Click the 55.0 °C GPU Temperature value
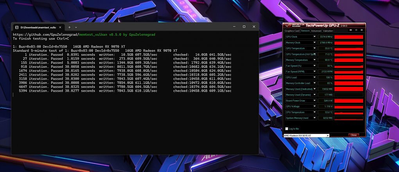This screenshot has height=172, width=399. click(325, 49)
